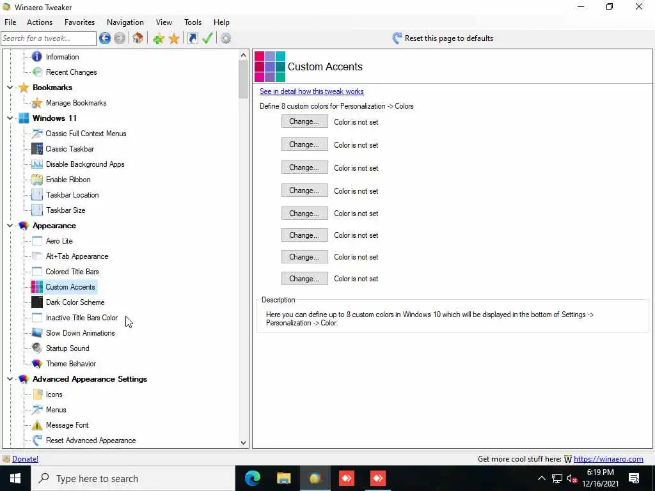
Task: Open the https://winaero.com link
Action: coord(608,459)
